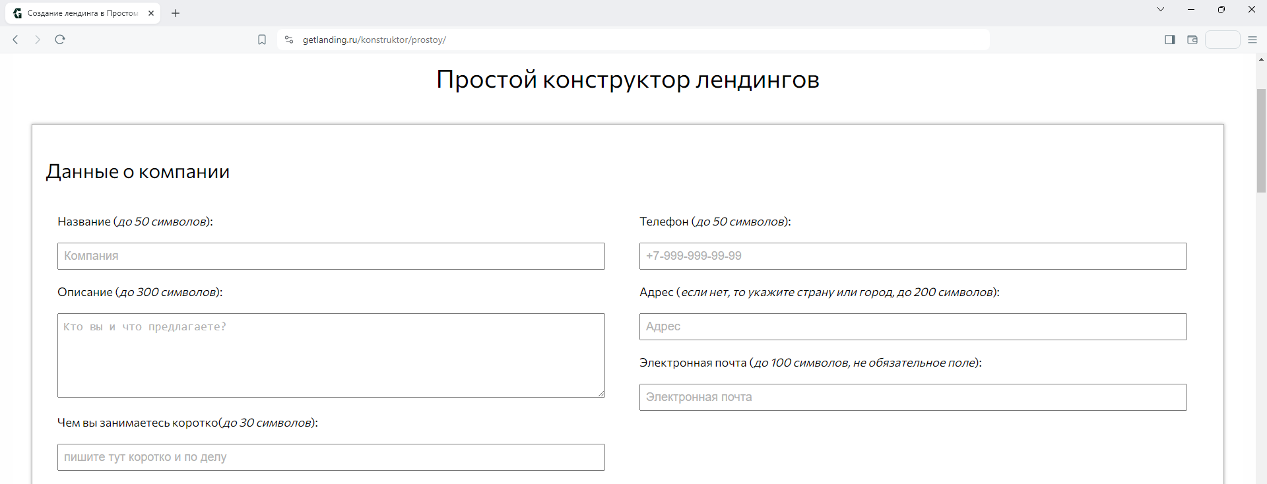Go forward with the forward arrow
1267x484 pixels.
tap(38, 40)
